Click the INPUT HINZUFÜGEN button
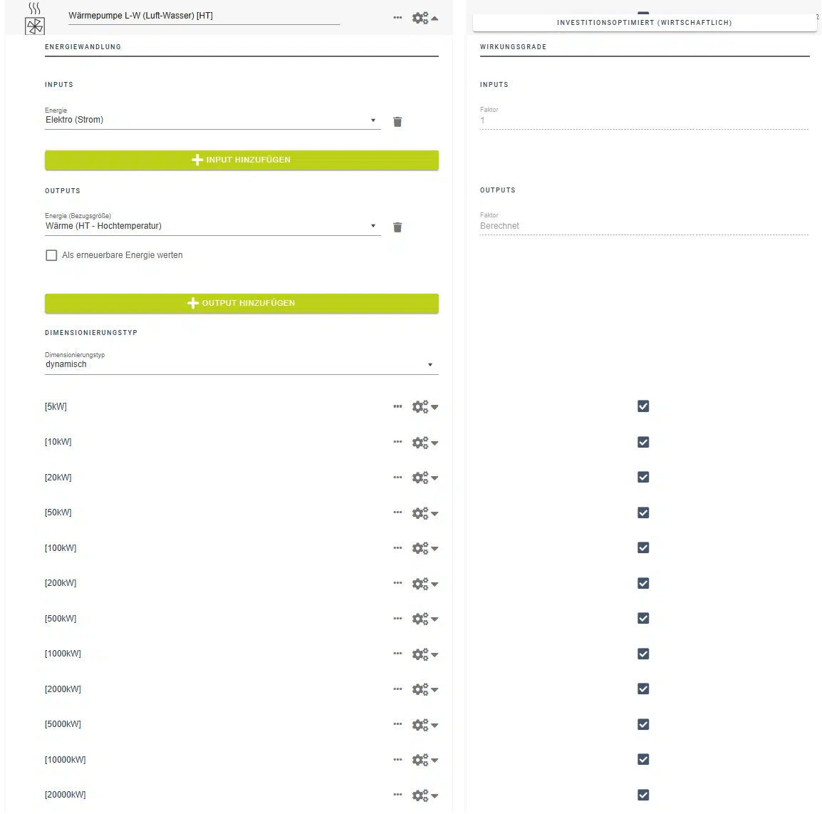822x814 pixels. (x=241, y=160)
